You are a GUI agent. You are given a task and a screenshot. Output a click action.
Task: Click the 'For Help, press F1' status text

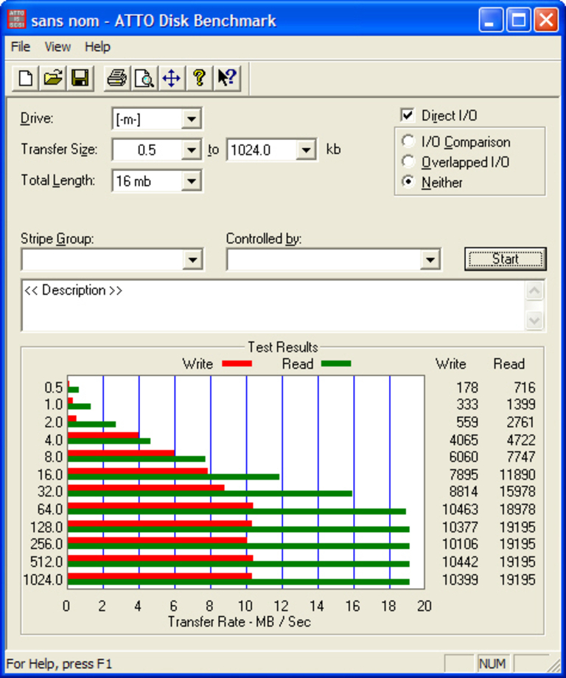[59, 664]
